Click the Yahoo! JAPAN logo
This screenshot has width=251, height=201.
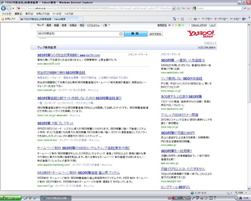(x=201, y=34)
